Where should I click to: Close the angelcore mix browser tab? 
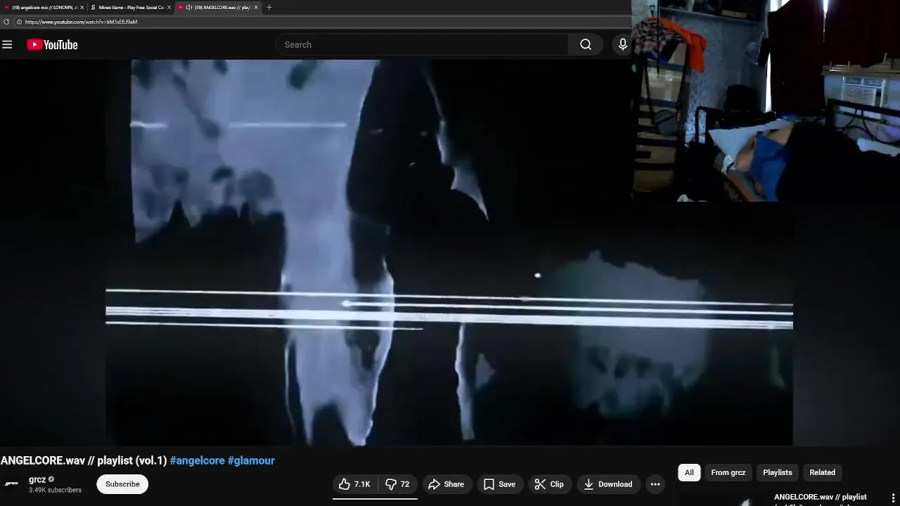point(82,7)
